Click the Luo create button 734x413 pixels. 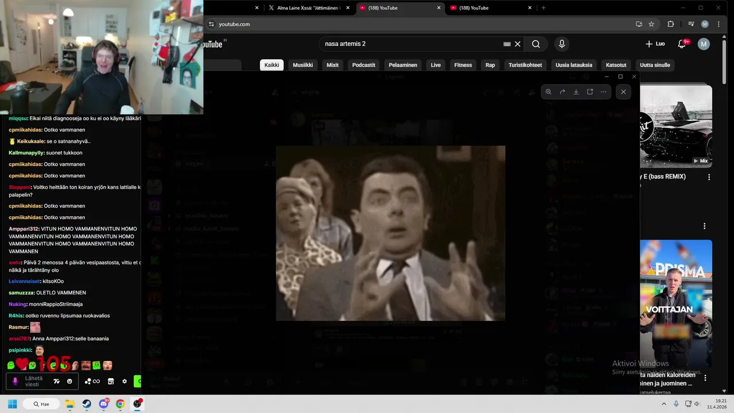click(655, 44)
